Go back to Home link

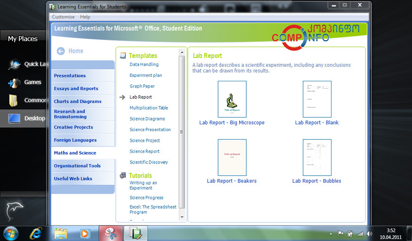coord(76,51)
